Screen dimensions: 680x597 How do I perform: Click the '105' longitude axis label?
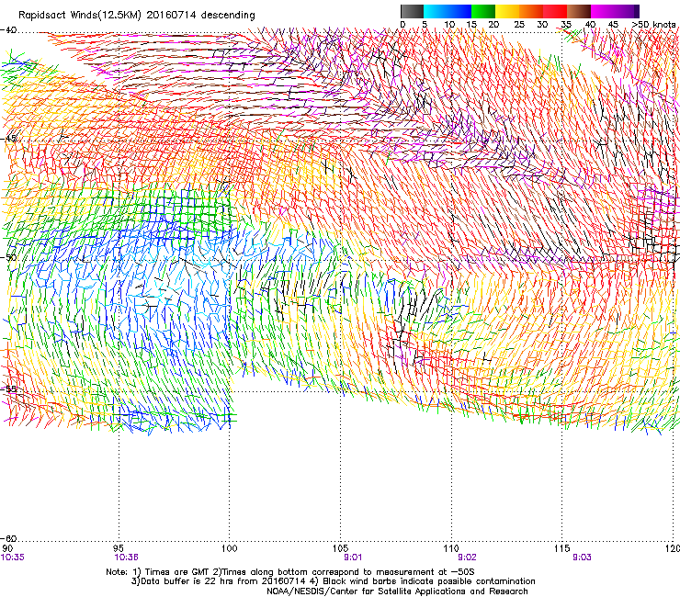340,548
